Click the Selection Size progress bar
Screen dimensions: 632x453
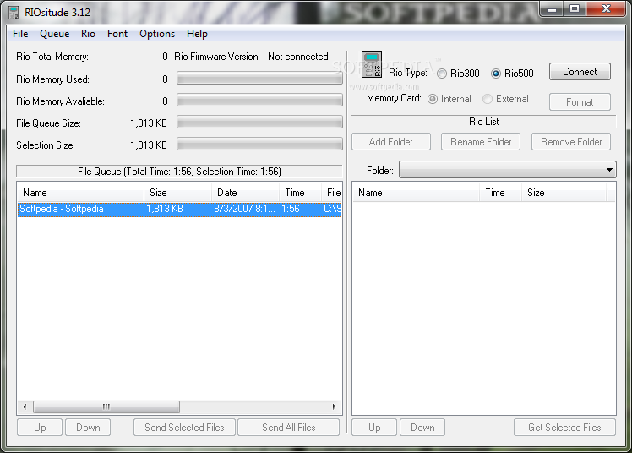[259, 144]
